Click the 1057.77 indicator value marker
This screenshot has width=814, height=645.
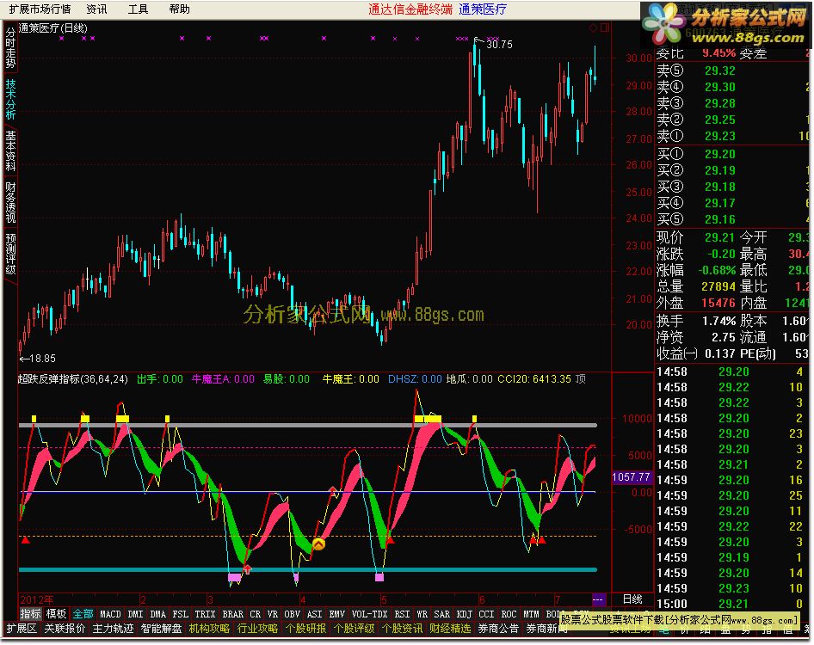(x=632, y=477)
